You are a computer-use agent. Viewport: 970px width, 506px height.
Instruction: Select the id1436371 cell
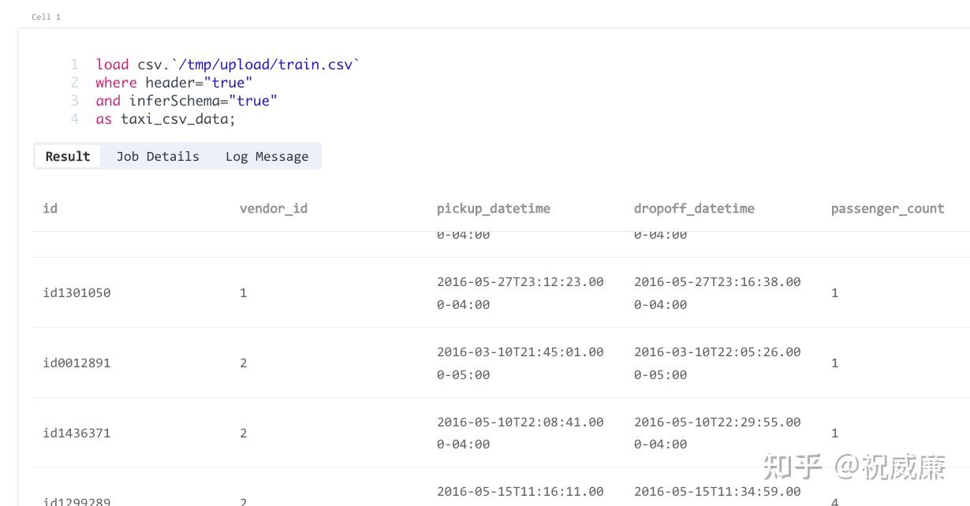click(76, 433)
